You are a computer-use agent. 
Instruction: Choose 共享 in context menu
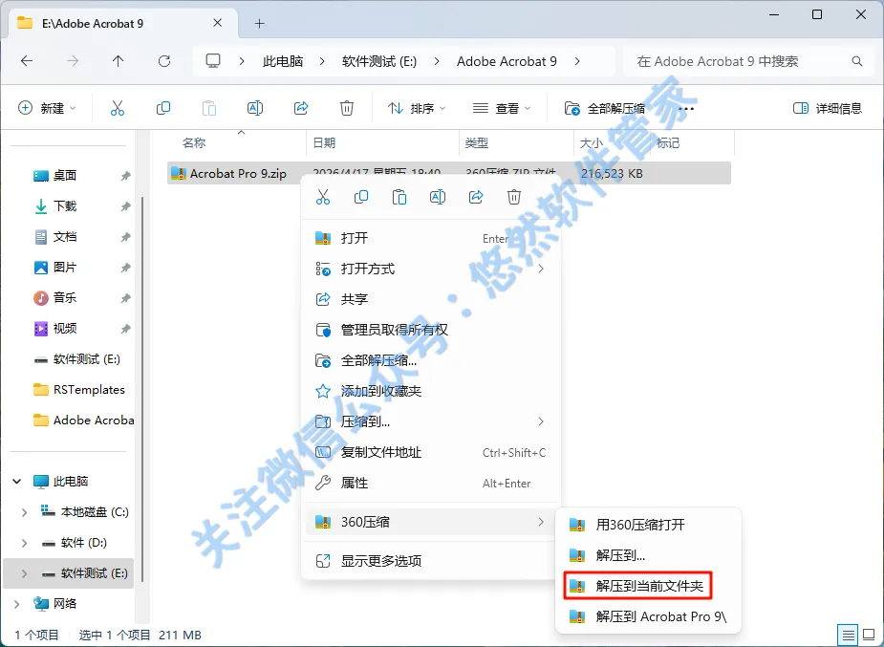click(x=431, y=299)
